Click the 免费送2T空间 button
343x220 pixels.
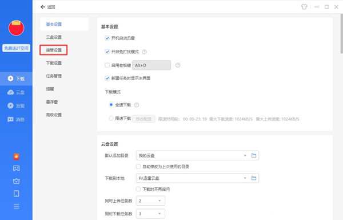pyautogui.click(x=16, y=48)
